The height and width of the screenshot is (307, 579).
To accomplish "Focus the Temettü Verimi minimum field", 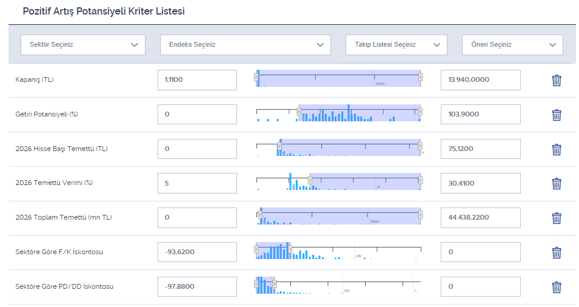I will (x=197, y=183).
